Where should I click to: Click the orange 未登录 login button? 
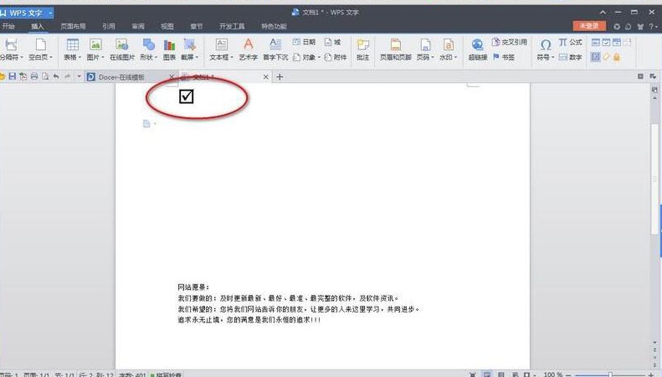pyautogui.click(x=589, y=26)
